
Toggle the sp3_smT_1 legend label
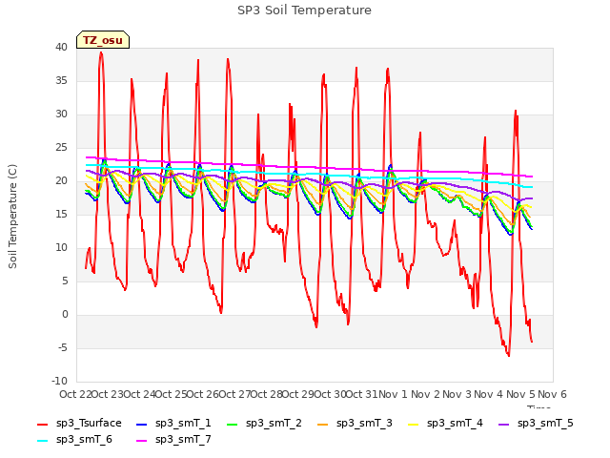pos(183,424)
